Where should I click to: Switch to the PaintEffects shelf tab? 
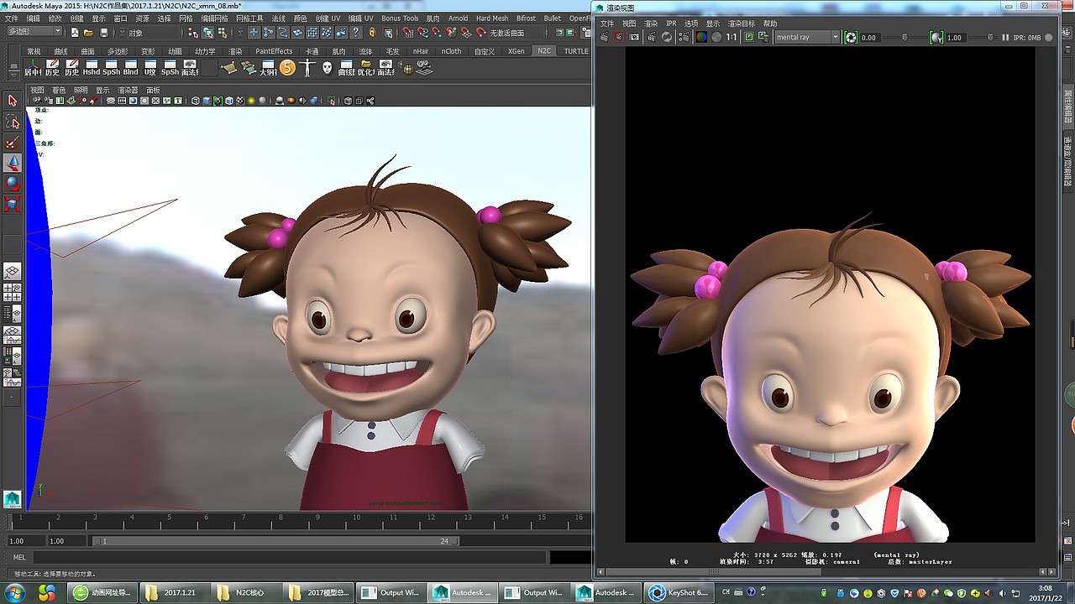point(274,51)
